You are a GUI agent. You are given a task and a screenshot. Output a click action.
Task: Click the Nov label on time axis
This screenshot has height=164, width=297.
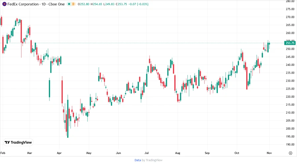pos(269,153)
